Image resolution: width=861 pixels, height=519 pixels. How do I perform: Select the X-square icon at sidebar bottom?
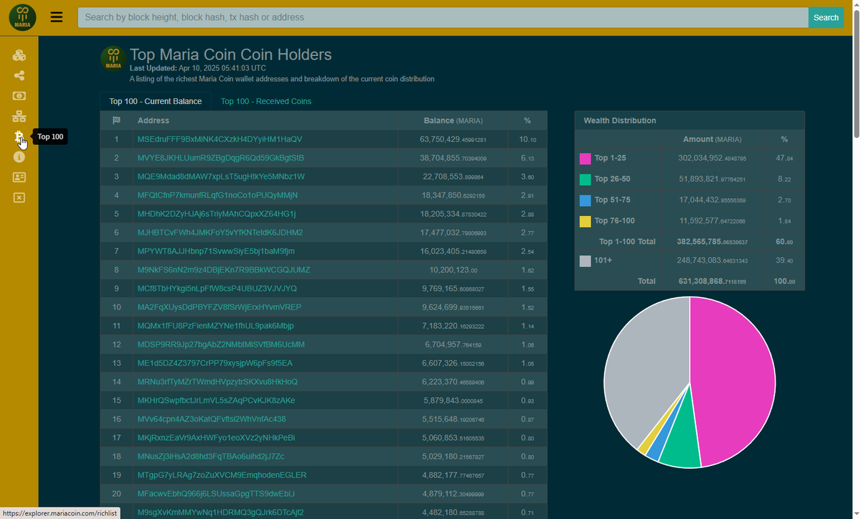(19, 197)
